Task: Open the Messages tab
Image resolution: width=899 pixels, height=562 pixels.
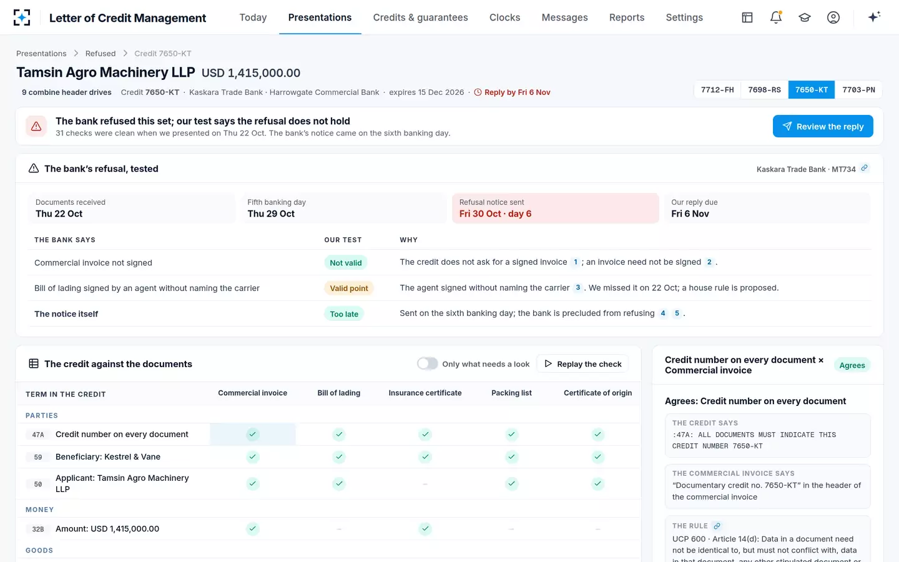Action: coord(564,17)
